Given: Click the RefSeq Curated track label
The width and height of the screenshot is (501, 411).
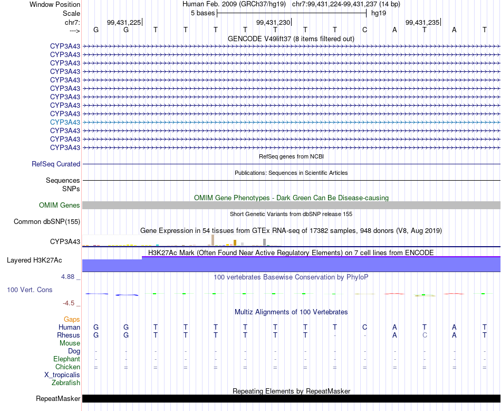Looking at the screenshot, I should [x=55, y=164].
